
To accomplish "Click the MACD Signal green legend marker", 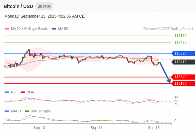I will coord(27,111).
